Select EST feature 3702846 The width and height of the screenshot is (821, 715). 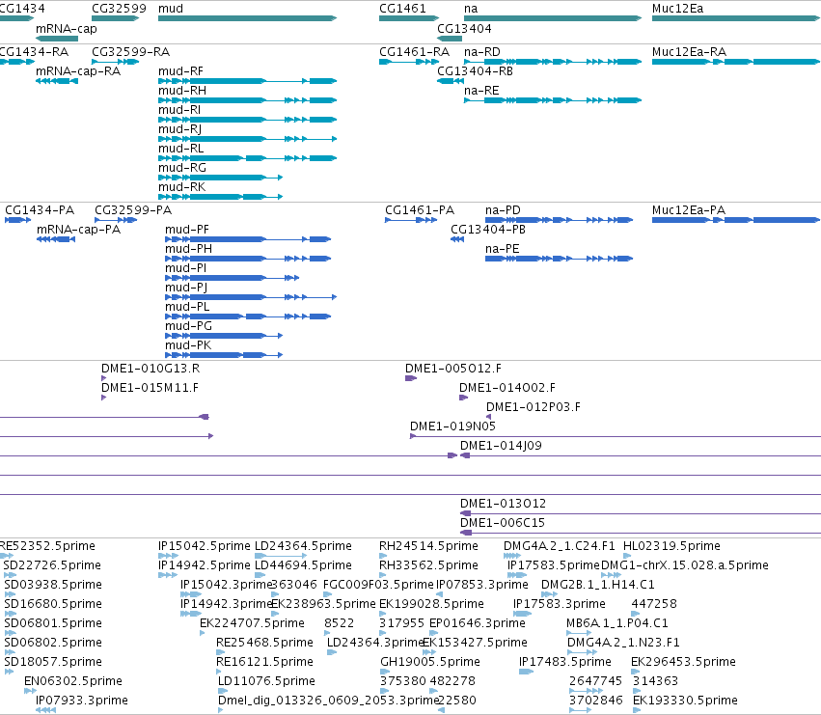(580, 710)
